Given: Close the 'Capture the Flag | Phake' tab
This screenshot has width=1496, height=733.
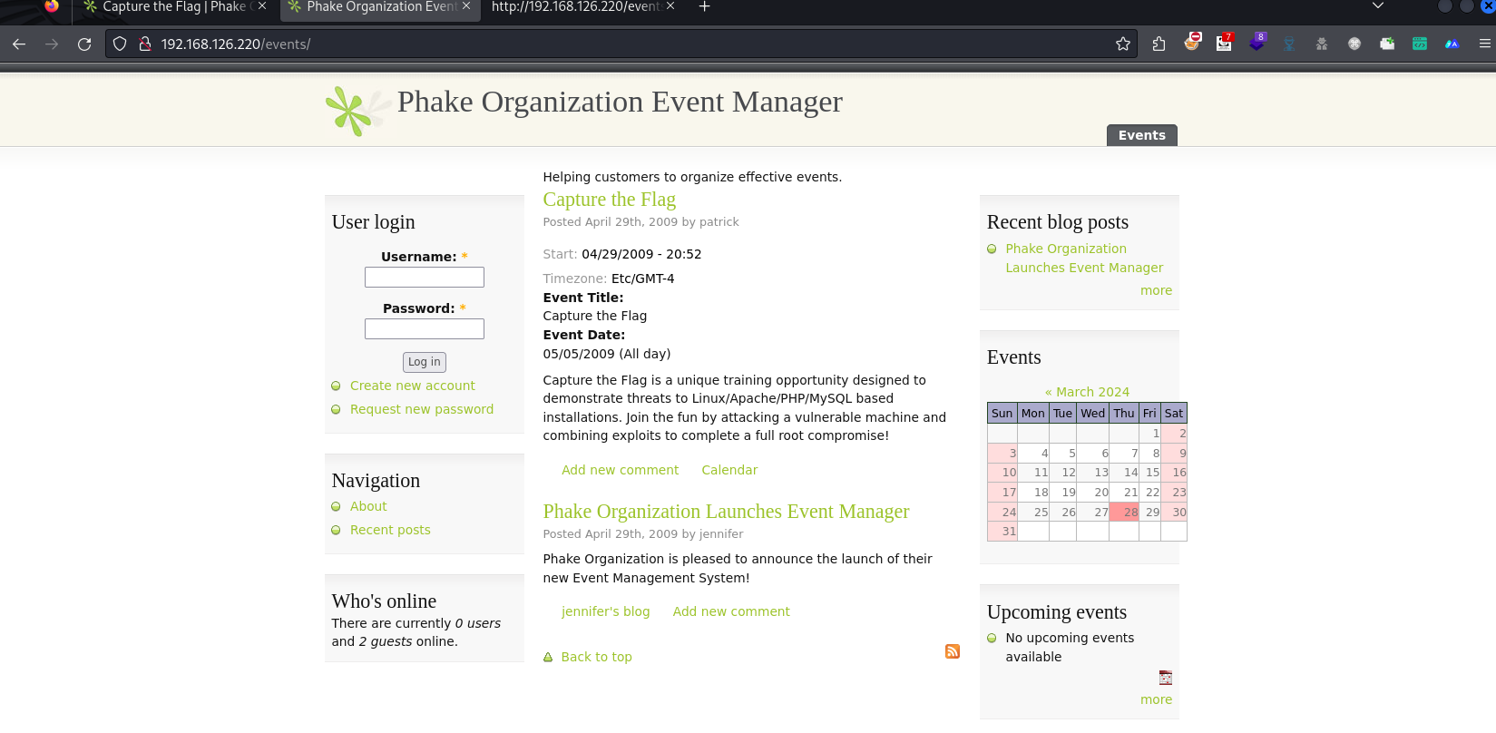Looking at the screenshot, I should click(x=262, y=6).
